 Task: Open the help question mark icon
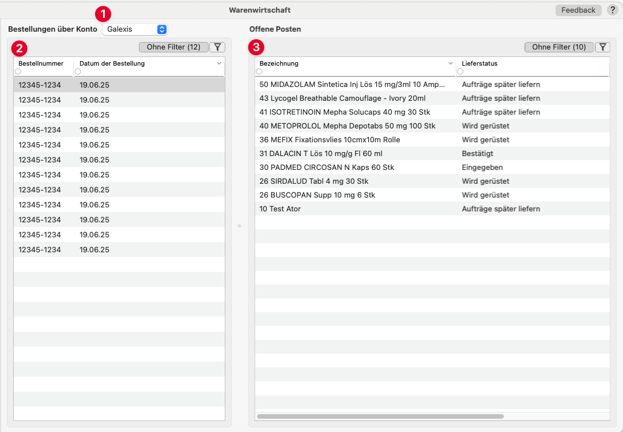[612, 10]
